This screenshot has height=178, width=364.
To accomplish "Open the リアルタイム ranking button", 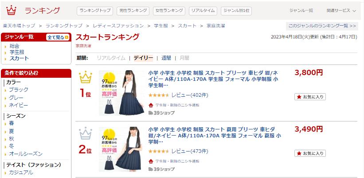I will tap(203, 11).
